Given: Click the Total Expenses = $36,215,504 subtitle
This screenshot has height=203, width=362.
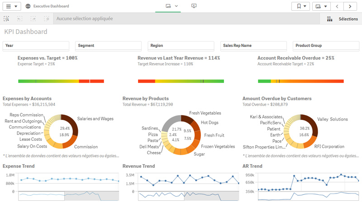Looking at the screenshot, I should pos(29,105).
